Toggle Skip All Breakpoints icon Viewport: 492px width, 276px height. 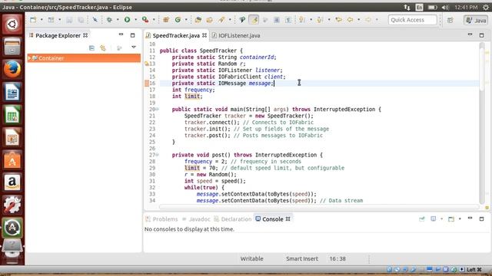point(95,20)
